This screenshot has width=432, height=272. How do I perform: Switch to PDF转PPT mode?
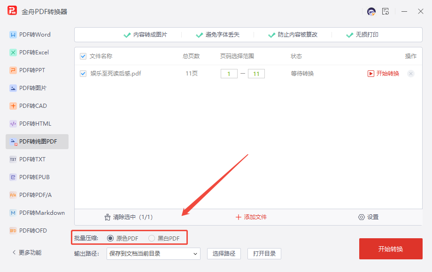coord(37,70)
